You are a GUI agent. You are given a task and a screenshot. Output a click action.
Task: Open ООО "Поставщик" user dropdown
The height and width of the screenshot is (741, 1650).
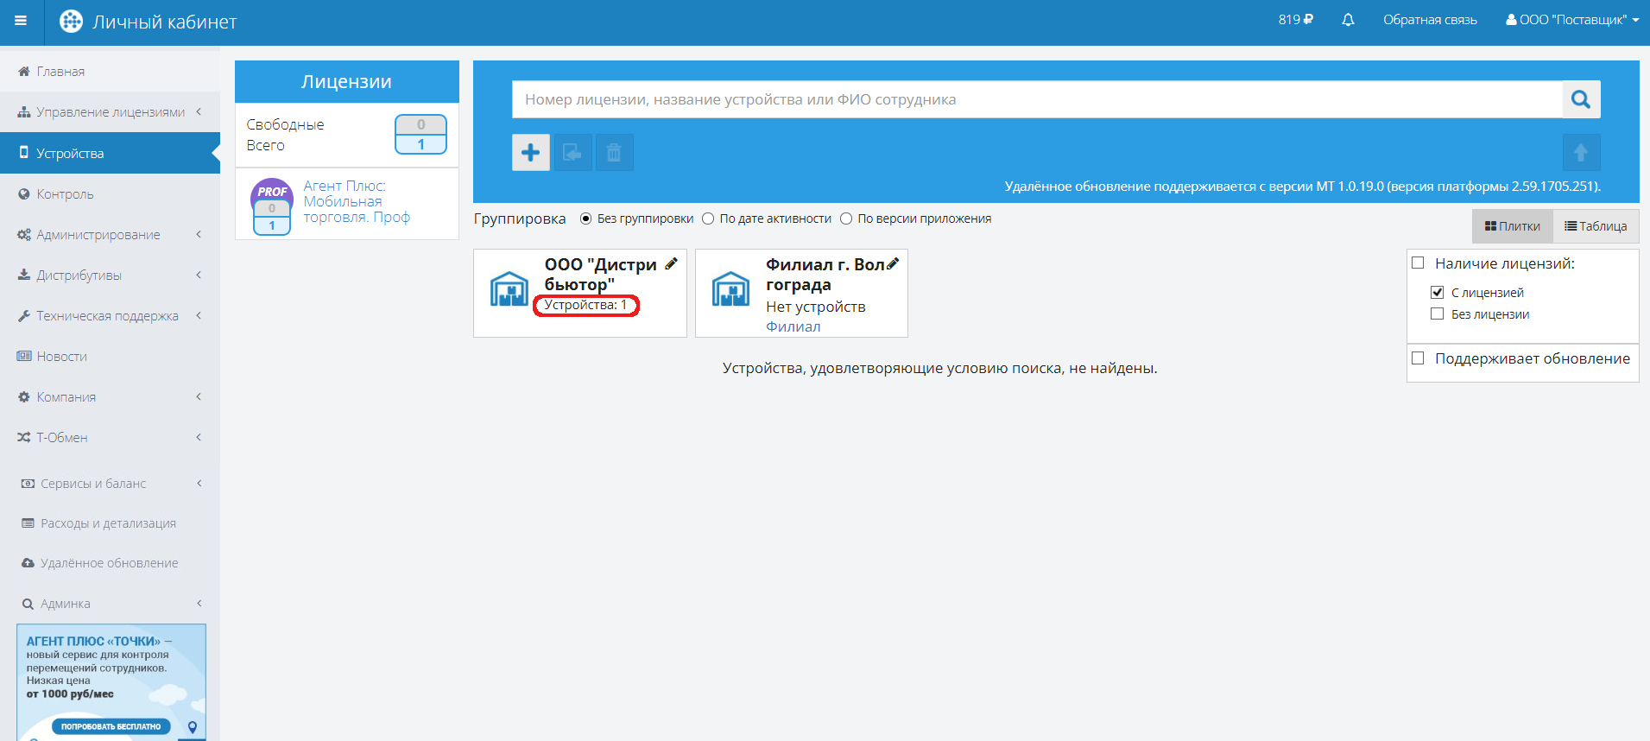(1571, 20)
